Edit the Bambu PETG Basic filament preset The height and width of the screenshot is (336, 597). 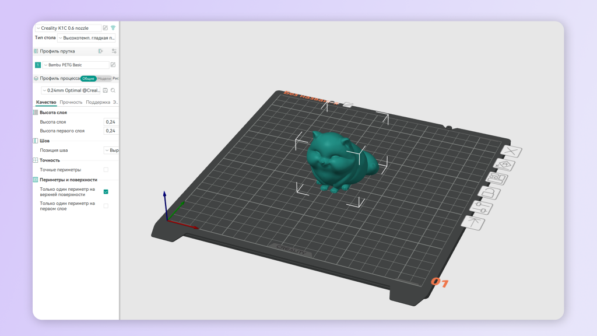[x=113, y=65]
